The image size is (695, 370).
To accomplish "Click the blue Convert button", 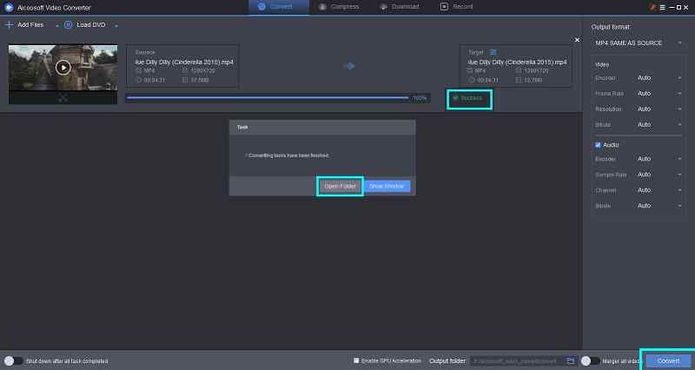I will click(x=668, y=360).
